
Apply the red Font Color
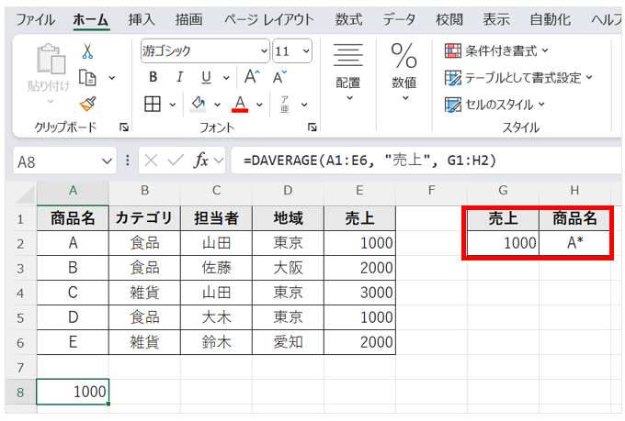click(240, 105)
